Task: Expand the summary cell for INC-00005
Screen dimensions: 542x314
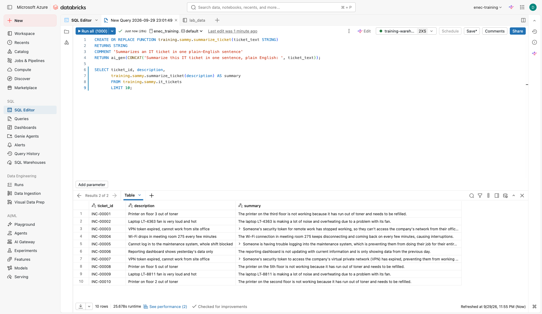Action: (240, 244)
